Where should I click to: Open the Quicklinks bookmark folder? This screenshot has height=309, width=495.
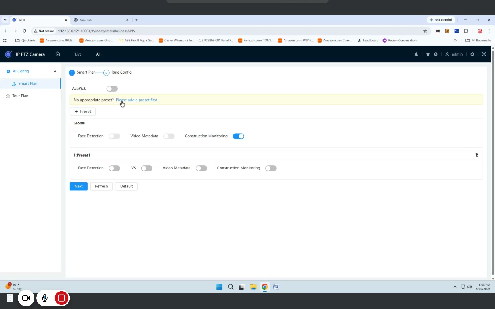25,41
